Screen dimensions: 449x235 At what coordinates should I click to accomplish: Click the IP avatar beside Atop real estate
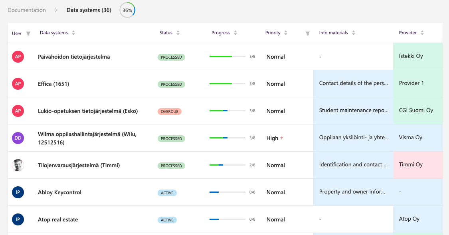pyautogui.click(x=18, y=219)
